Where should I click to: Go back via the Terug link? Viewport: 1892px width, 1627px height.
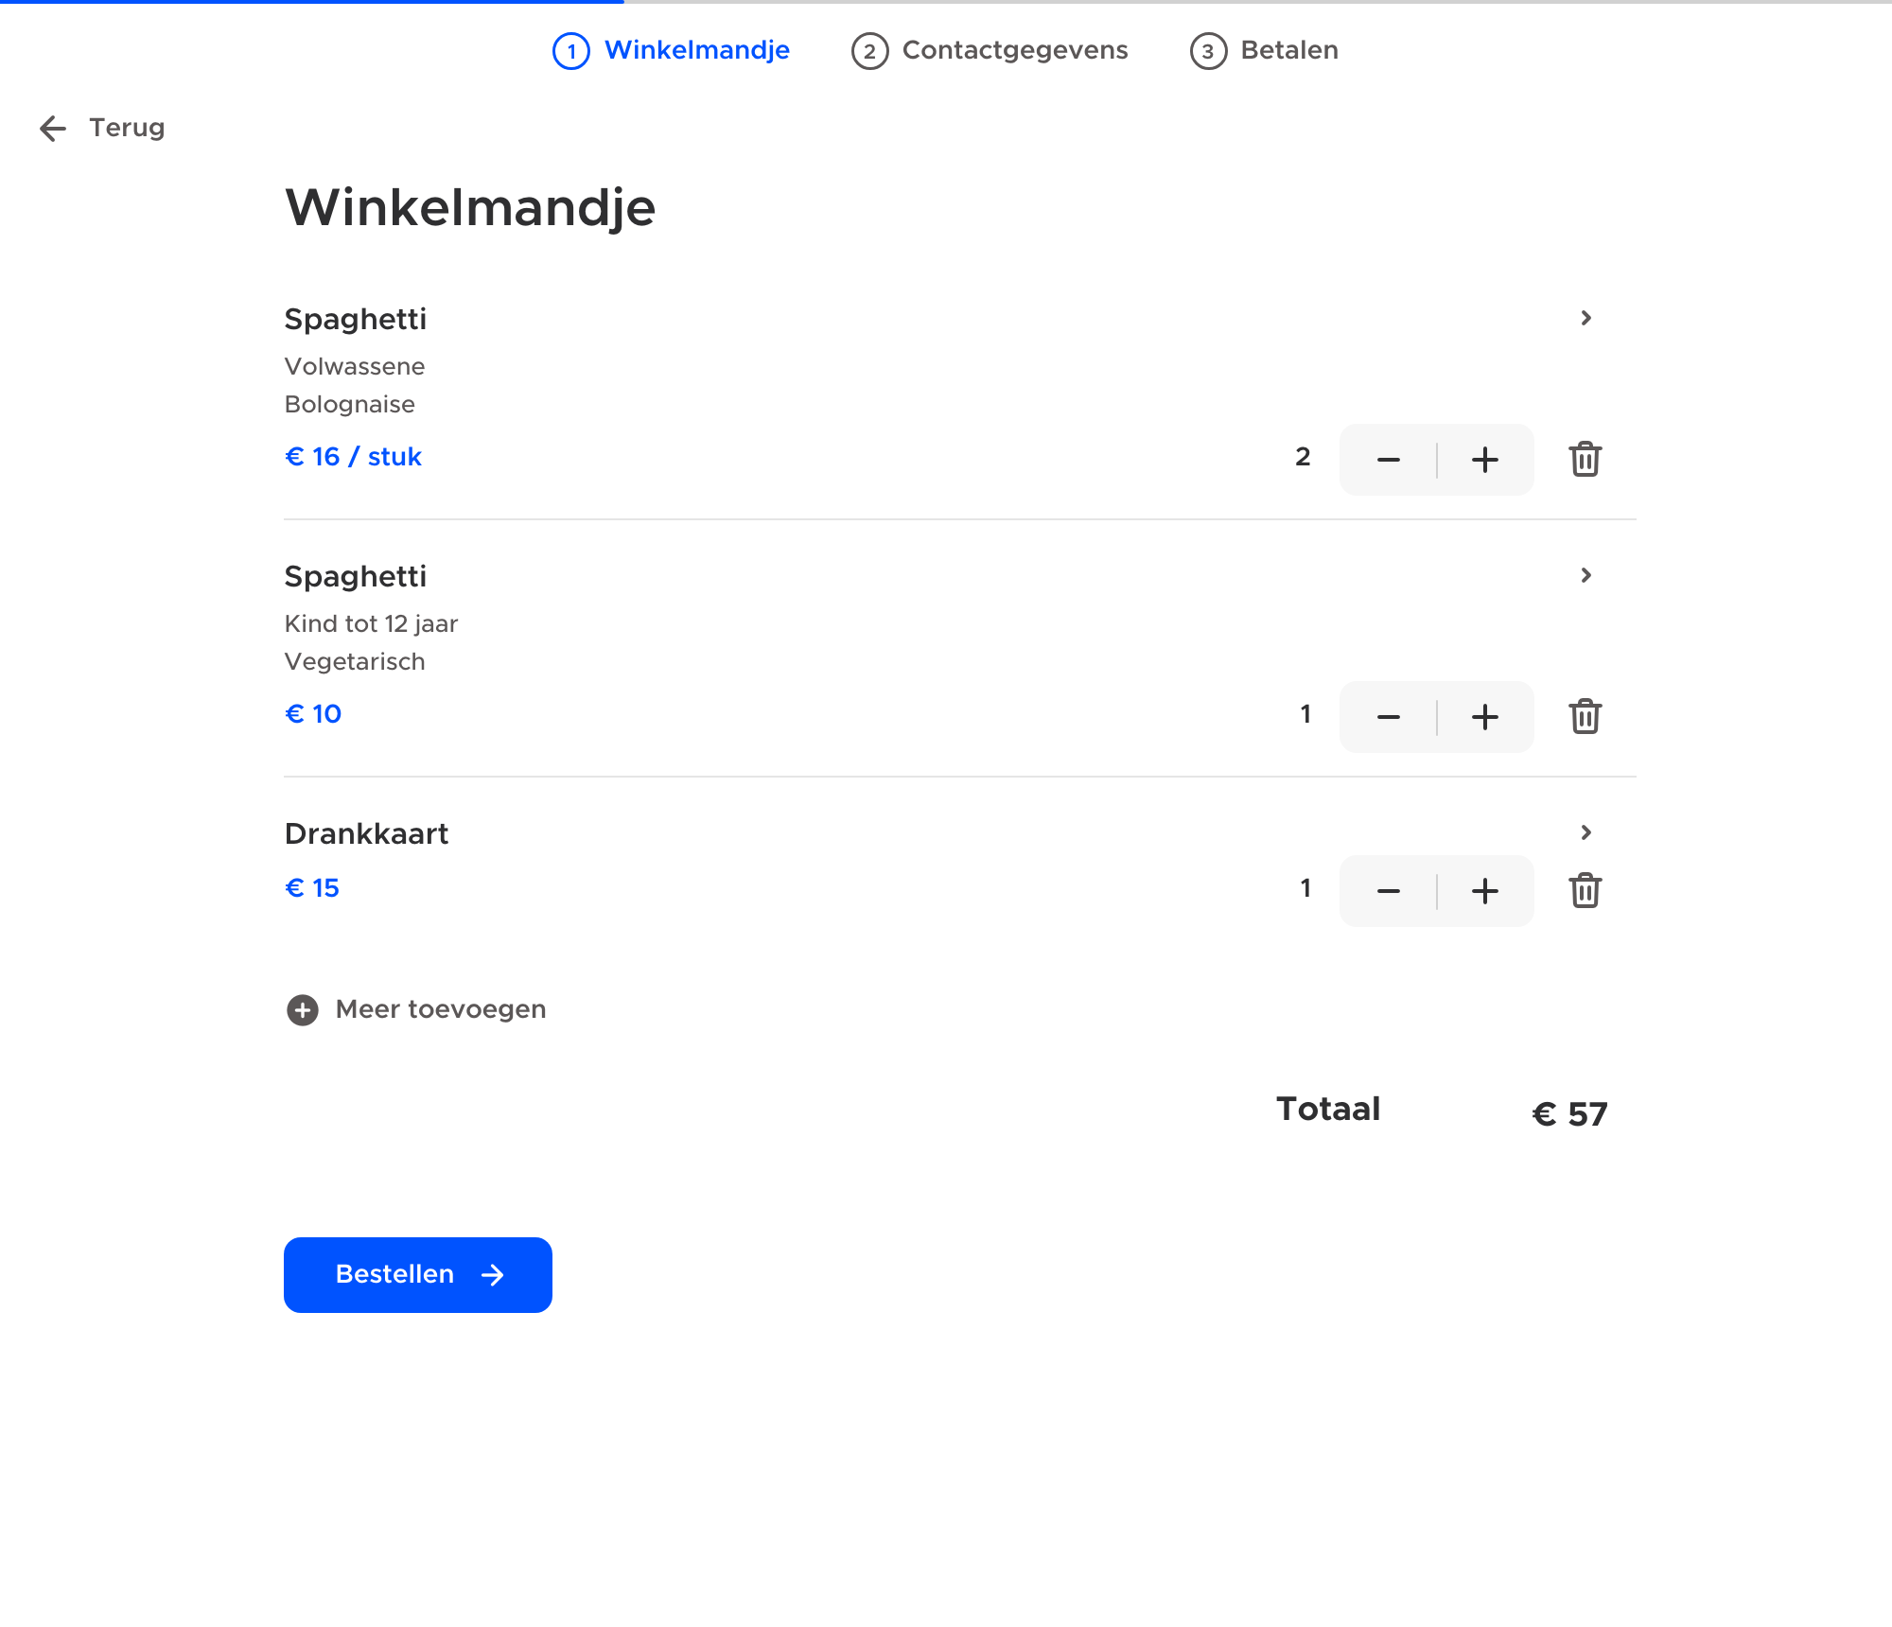pyautogui.click(x=127, y=128)
